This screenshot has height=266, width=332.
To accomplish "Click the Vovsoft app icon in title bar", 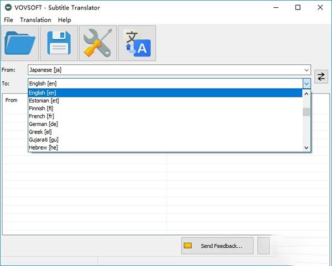I will (x=8, y=7).
